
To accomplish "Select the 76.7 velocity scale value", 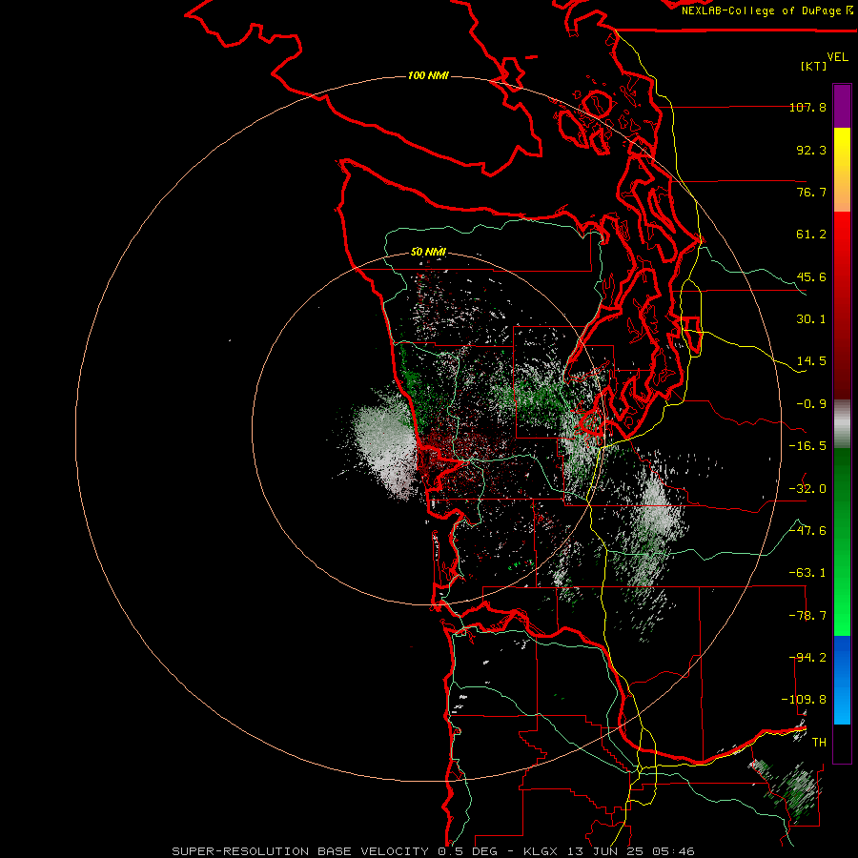I will 811,192.
